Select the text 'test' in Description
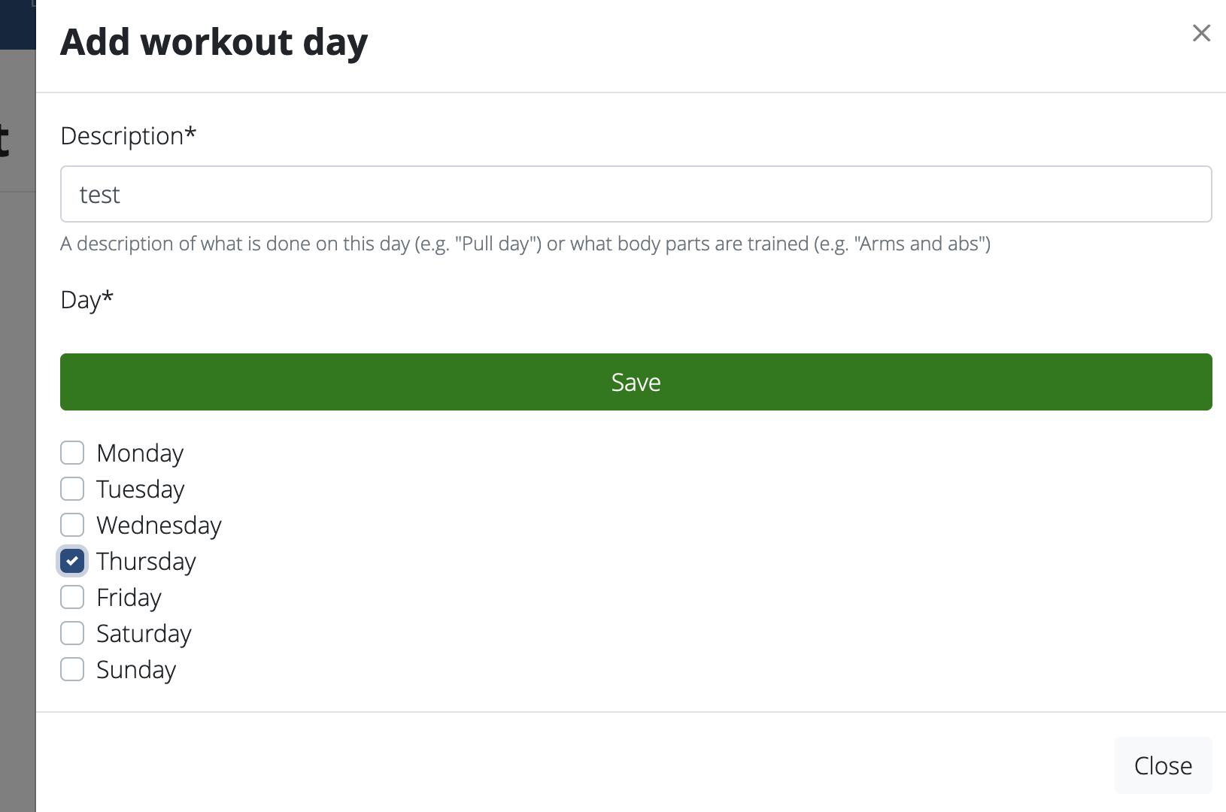Viewport: 1226px width, 812px height. click(100, 194)
